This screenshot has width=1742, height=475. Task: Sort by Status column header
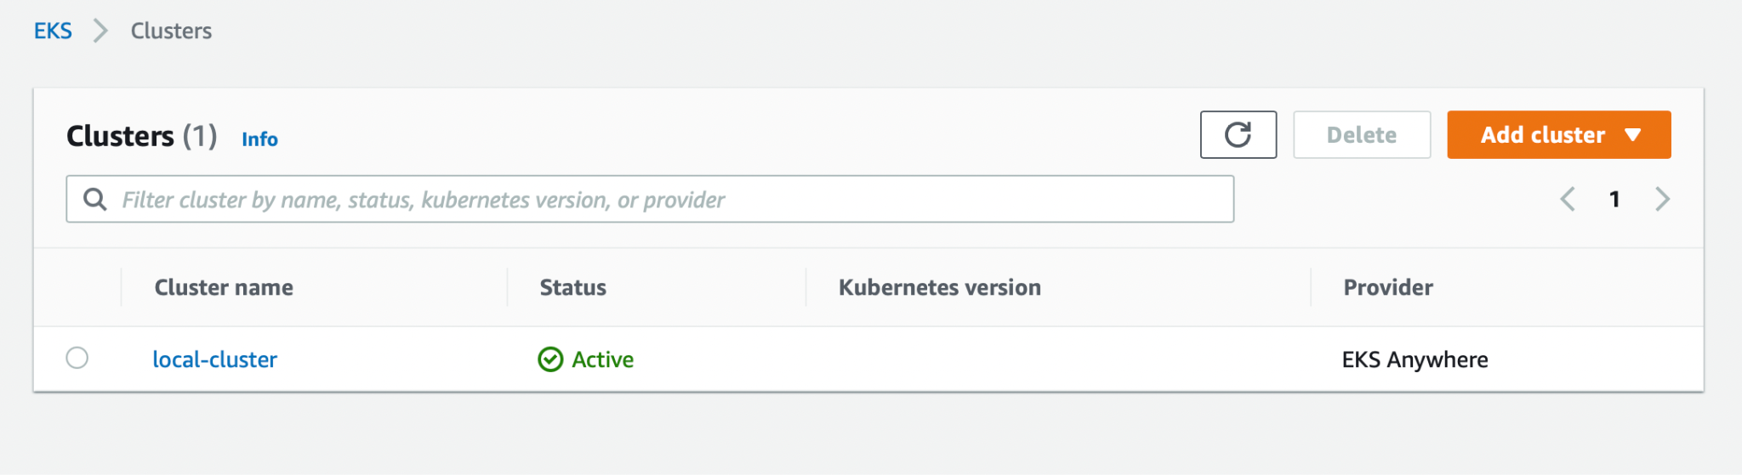point(572,287)
